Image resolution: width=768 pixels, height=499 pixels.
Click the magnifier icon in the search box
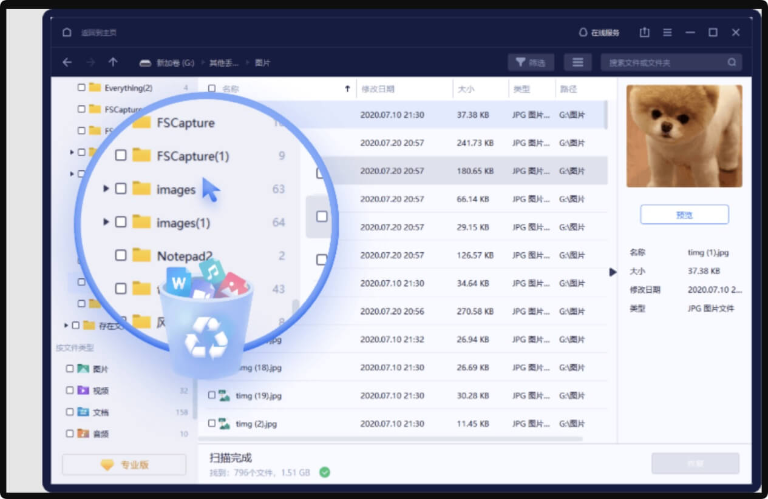coord(732,62)
